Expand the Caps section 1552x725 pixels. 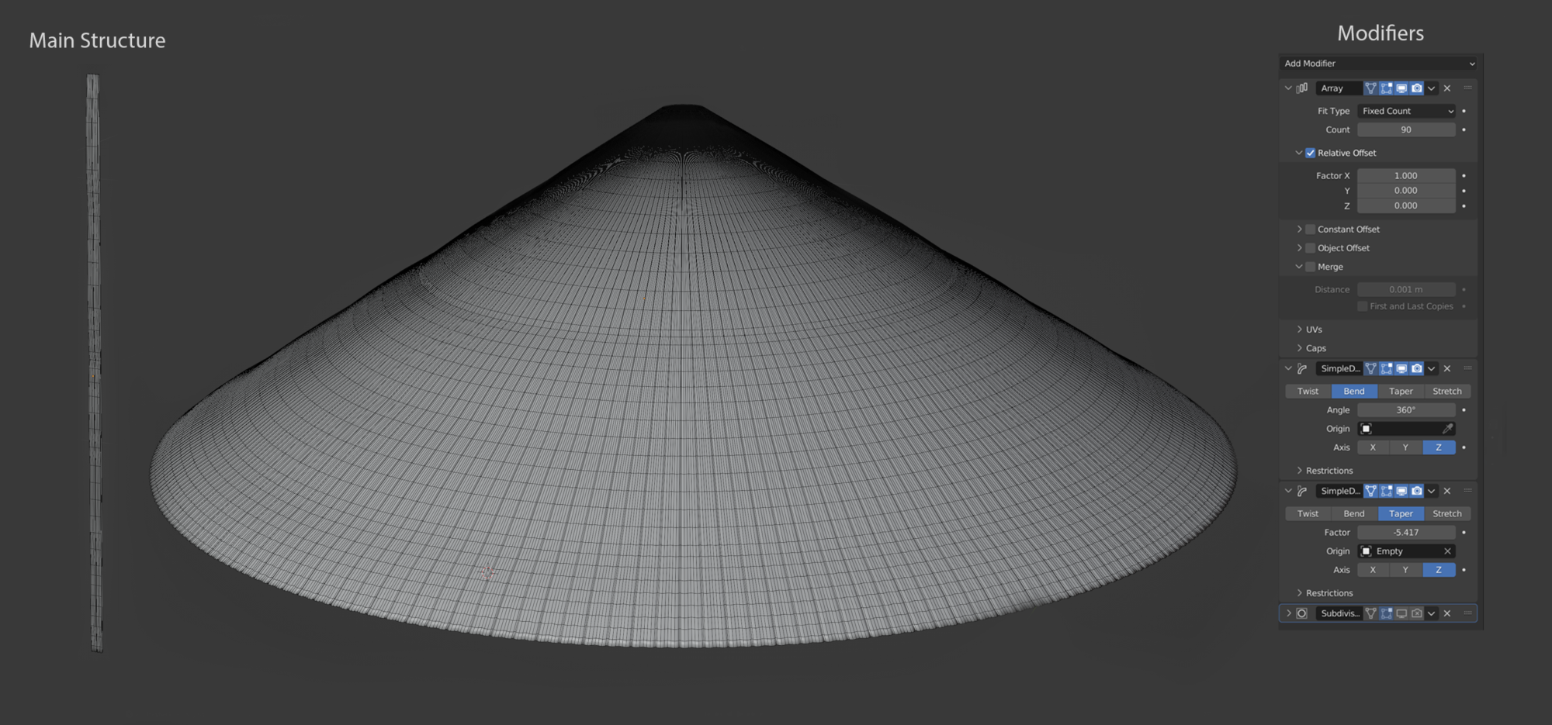(1299, 348)
